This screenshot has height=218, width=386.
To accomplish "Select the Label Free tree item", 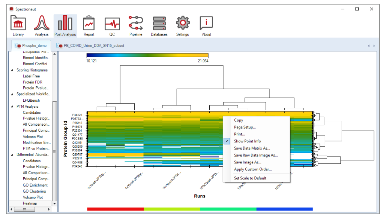I will click(31, 76).
